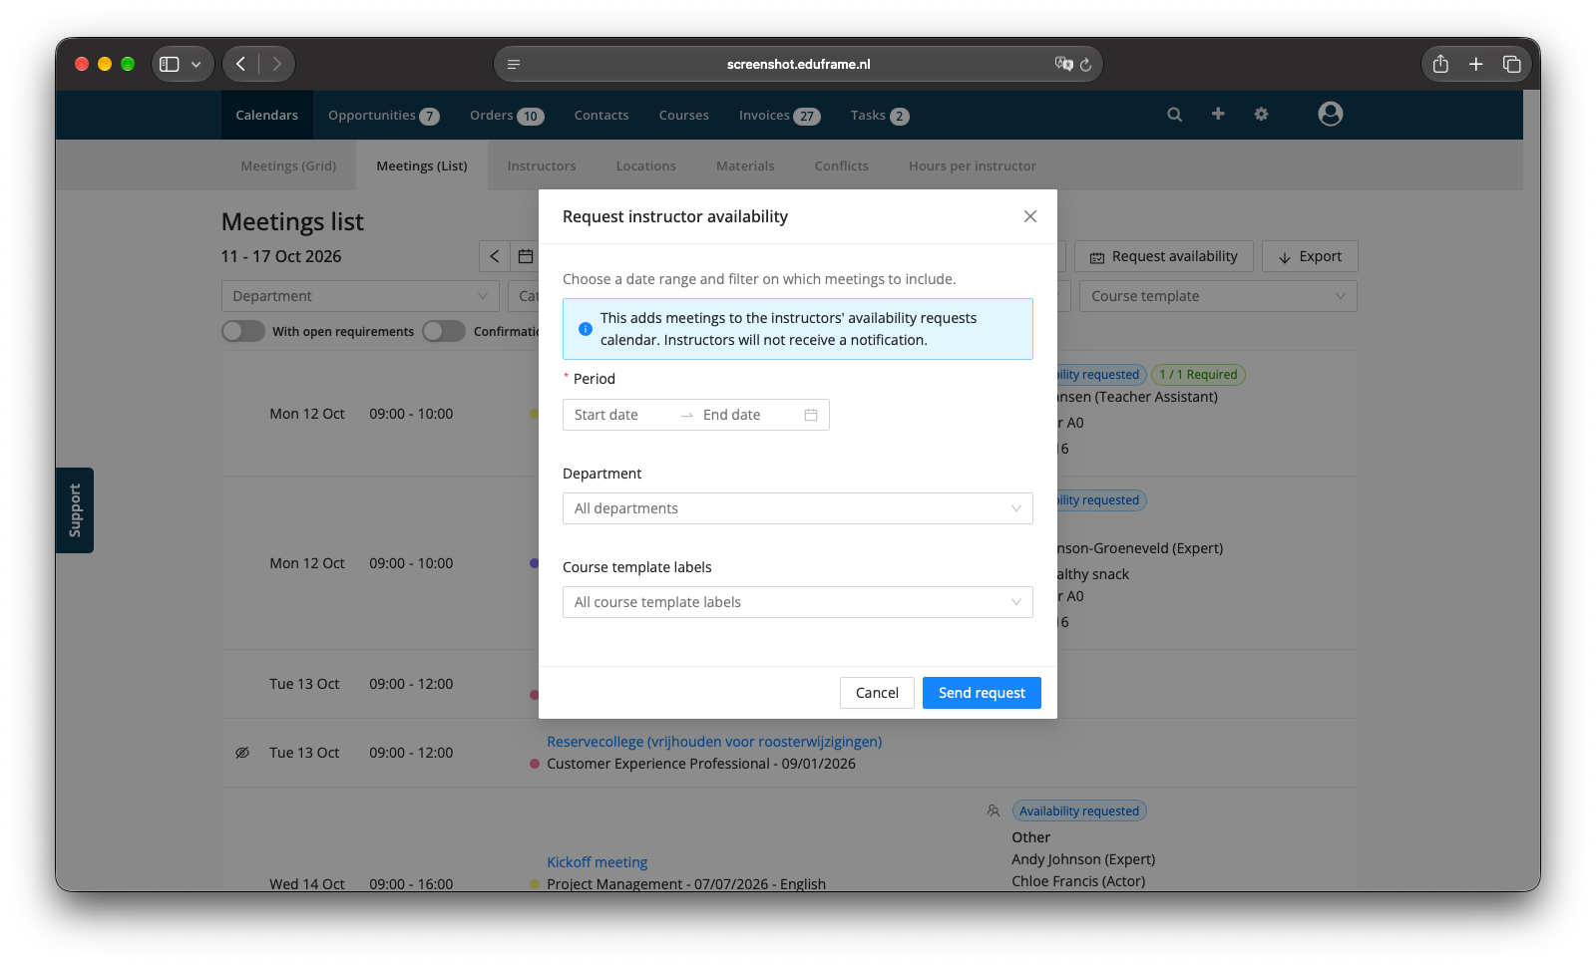Expand the Department filter dropdown
Viewport: 1596px width, 965px height.
pos(360,296)
